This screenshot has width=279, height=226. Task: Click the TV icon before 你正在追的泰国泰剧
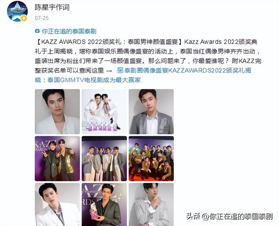click(x=37, y=31)
